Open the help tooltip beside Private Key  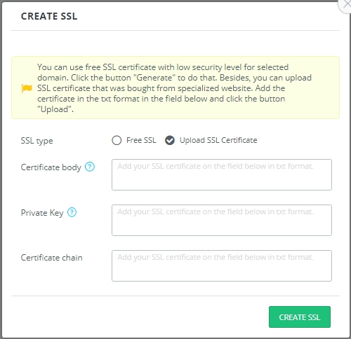tap(72, 212)
